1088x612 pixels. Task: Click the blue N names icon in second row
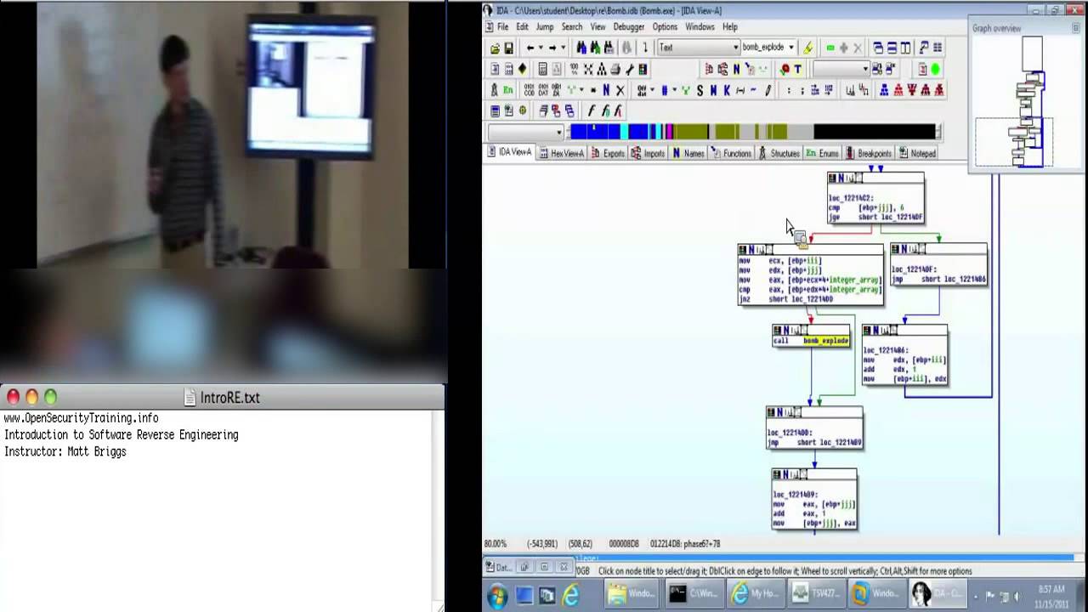[x=736, y=70]
